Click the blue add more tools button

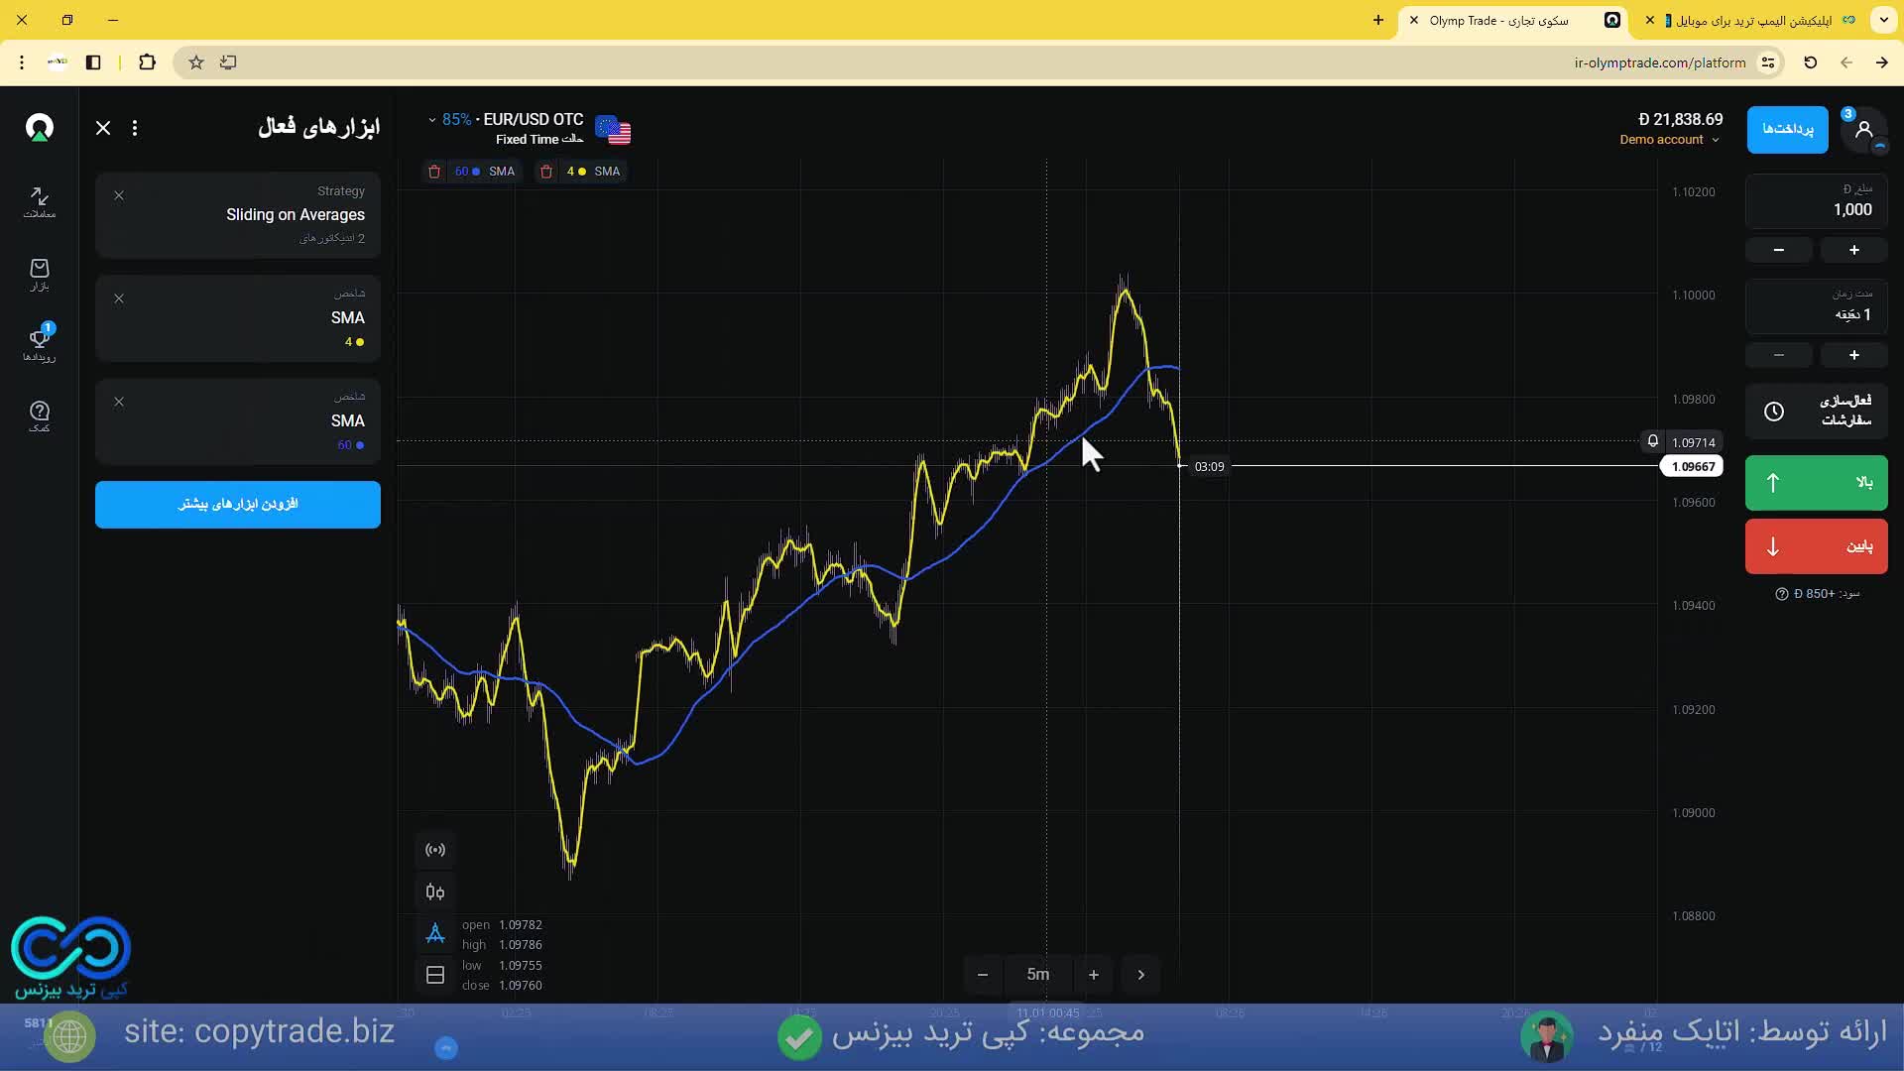click(x=238, y=505)
